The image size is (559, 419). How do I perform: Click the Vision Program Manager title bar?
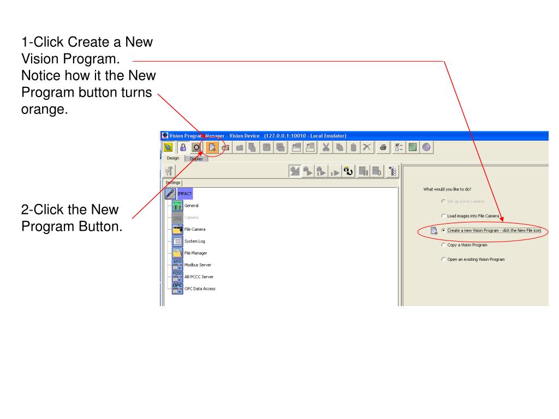[x=354, y=136]
